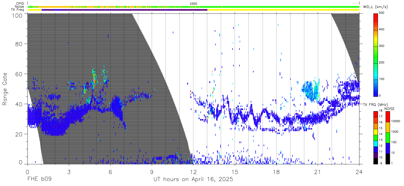
Task: Click the 20 range gate tick label
Action: coord(19,134)
